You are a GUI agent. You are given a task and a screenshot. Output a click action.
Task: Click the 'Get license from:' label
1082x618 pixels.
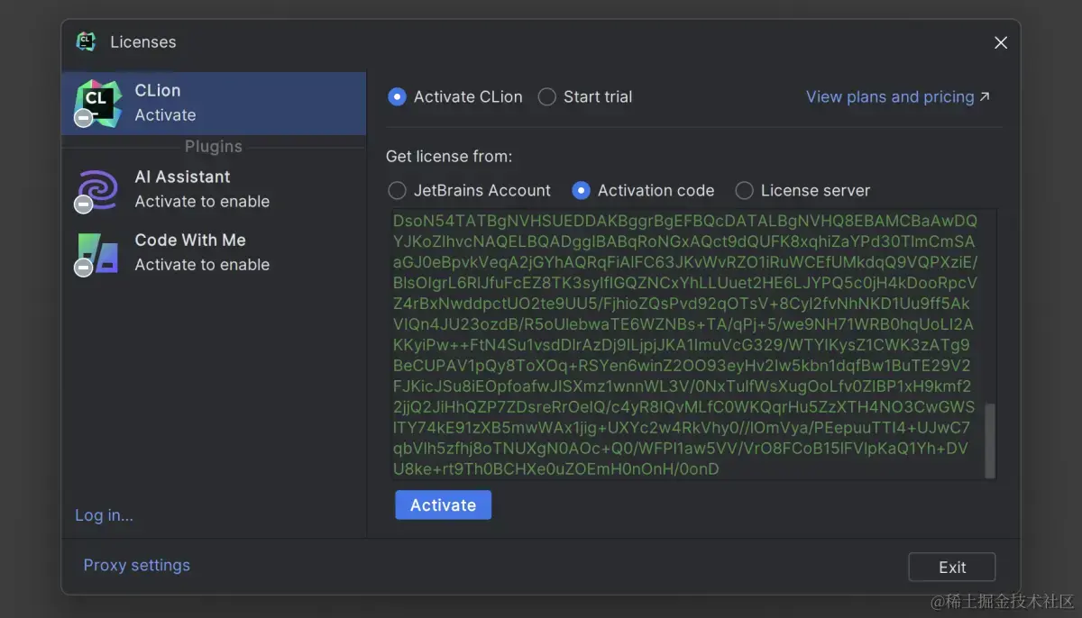pyautogui.click(x=449, y=156)
